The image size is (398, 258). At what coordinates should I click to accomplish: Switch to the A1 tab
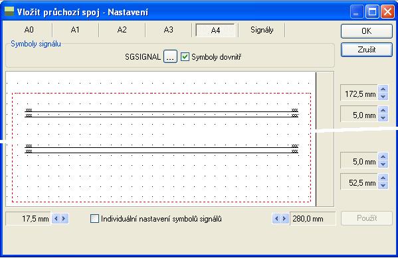[75, 30]
